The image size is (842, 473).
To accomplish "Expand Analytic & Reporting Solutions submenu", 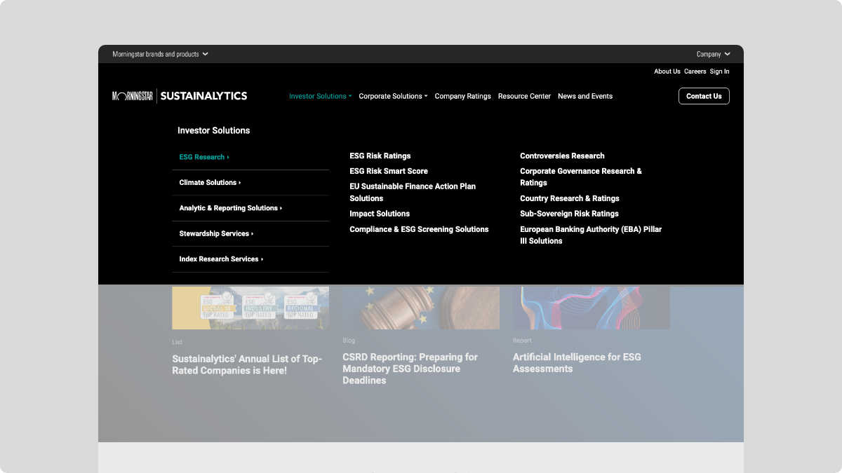I will click(x=250, y=208).
